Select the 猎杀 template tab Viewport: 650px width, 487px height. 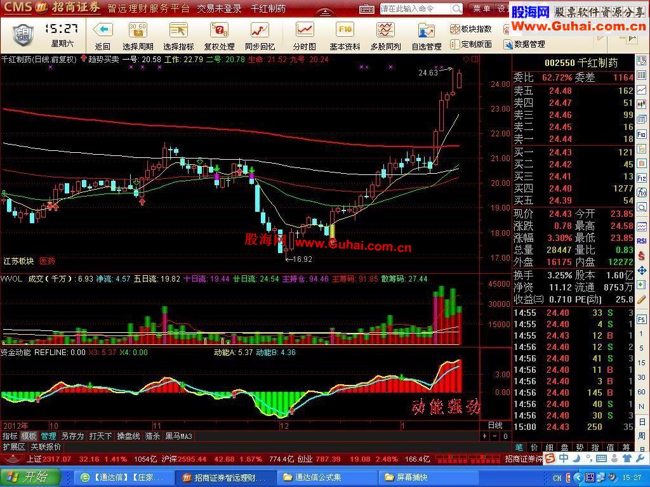(152, 436)
